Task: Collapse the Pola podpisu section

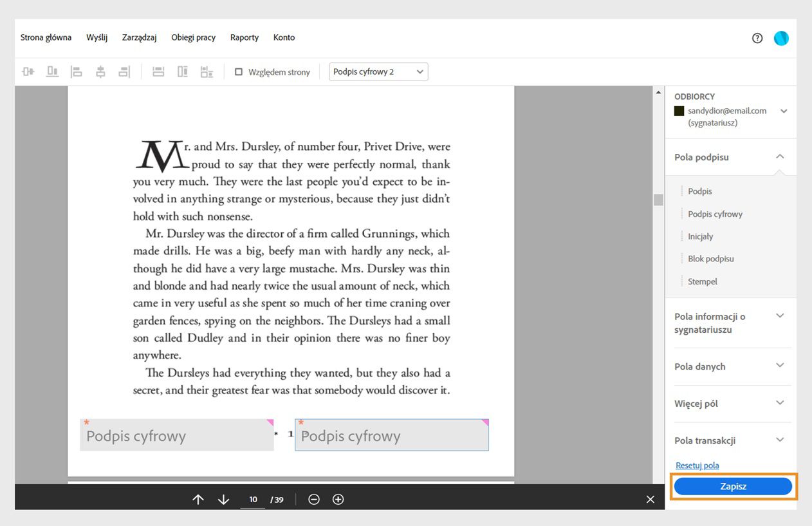Action: point(780,156)
